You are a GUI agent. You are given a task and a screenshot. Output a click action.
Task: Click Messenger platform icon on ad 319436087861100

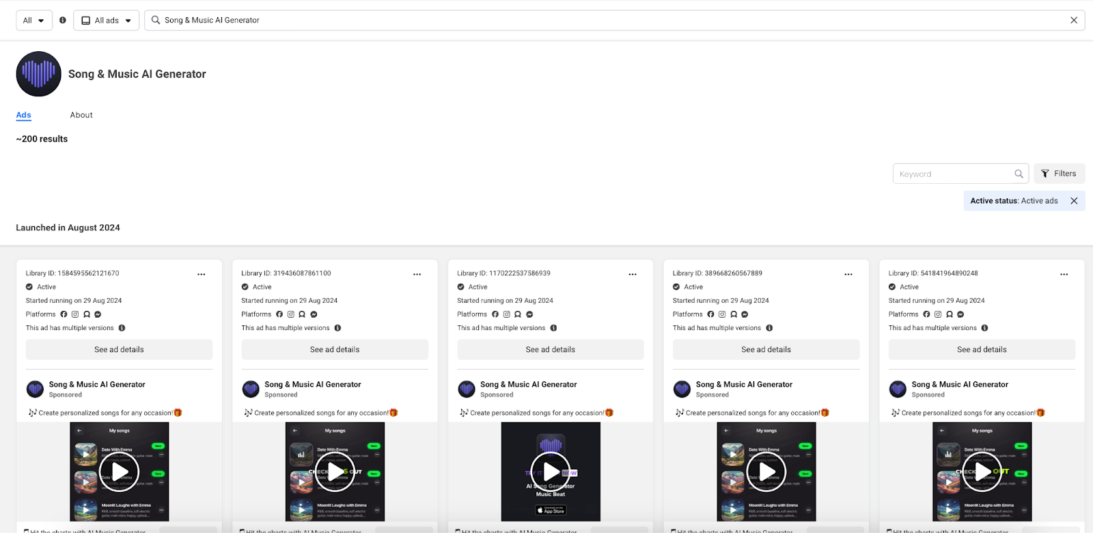(314, 314)
